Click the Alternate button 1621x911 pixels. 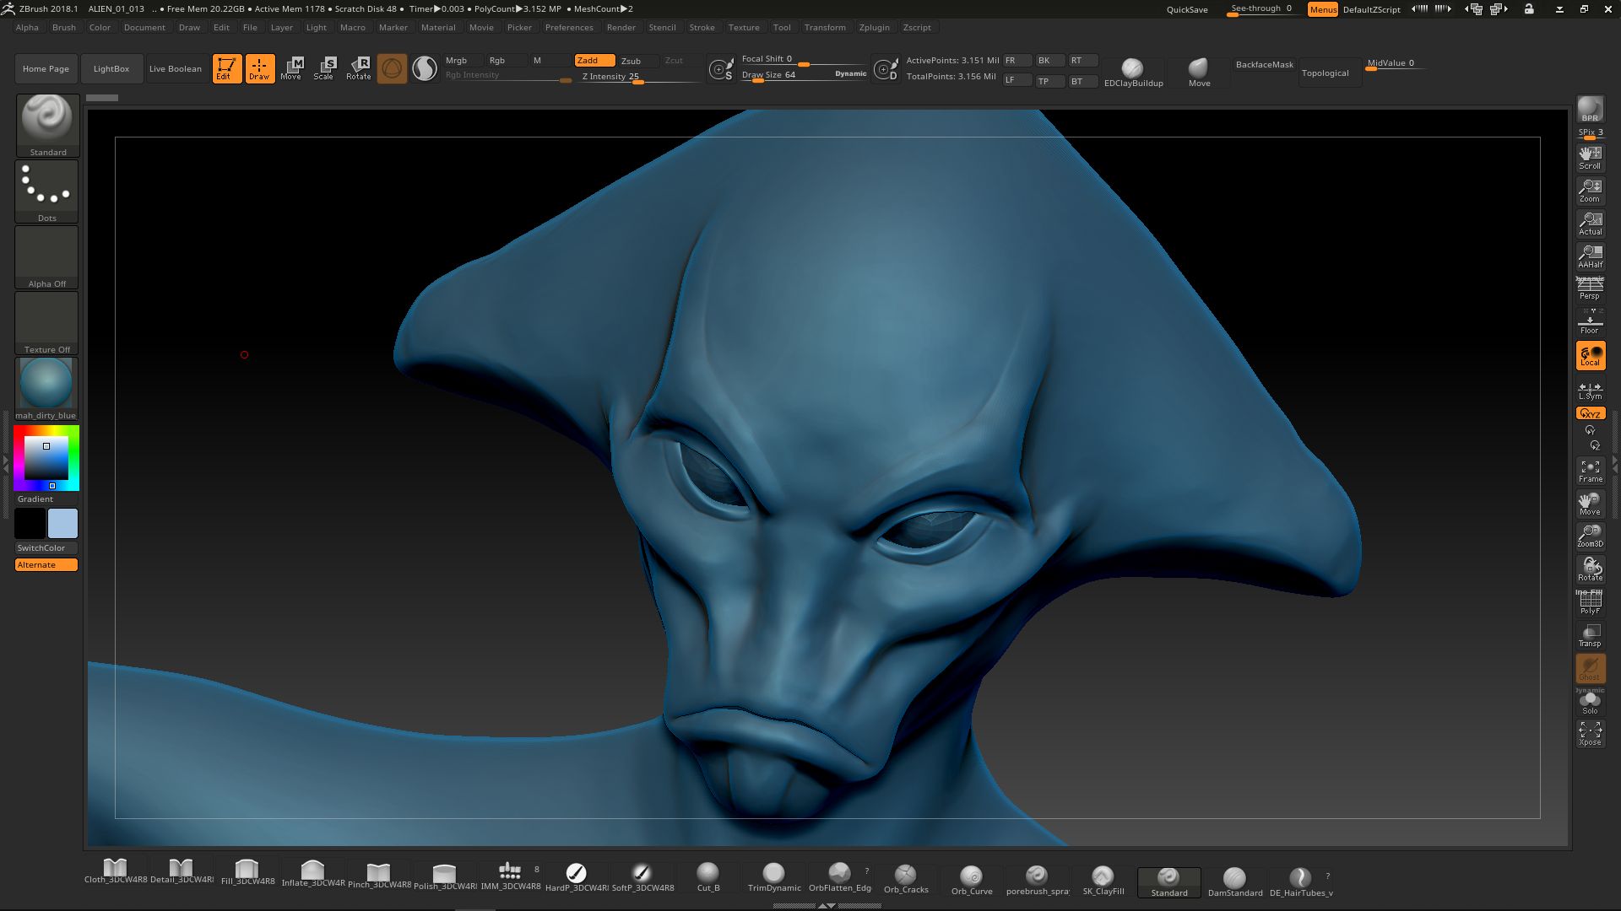(x=46, y=564)
